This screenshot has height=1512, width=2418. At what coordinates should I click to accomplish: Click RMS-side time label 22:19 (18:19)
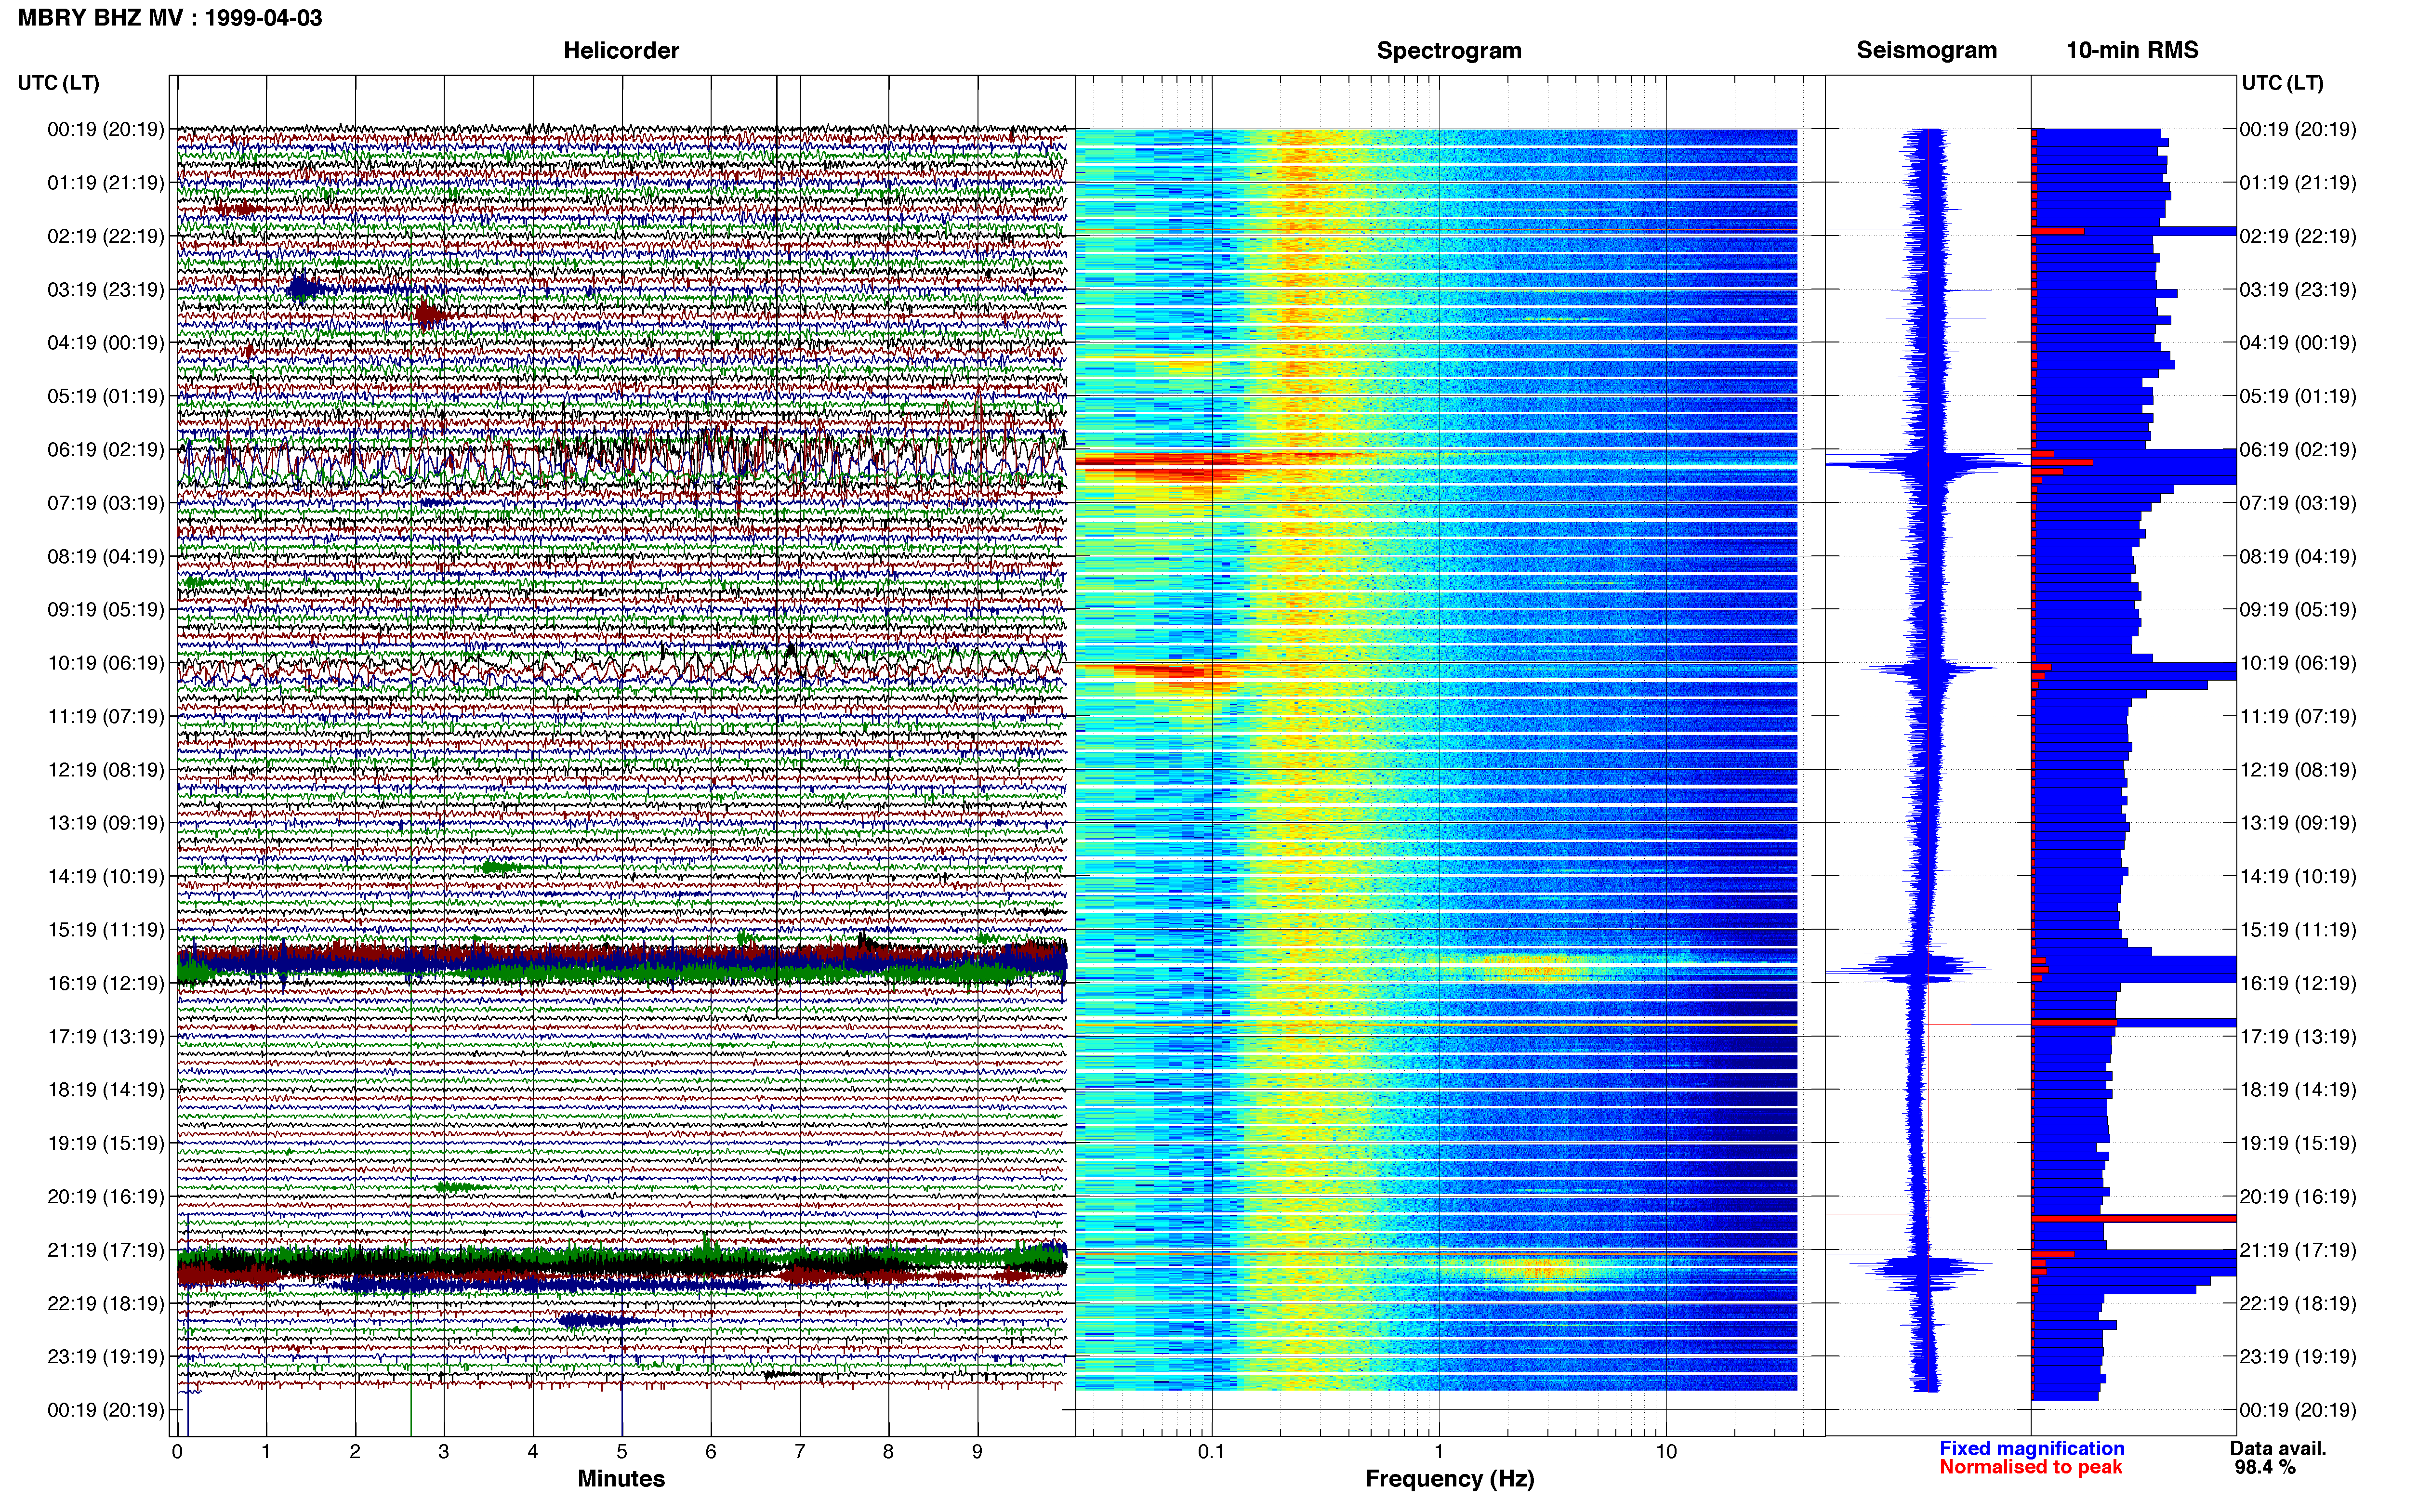(x=2298, y=1303)
